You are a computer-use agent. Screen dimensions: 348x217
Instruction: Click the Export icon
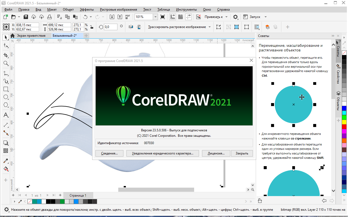120,17
